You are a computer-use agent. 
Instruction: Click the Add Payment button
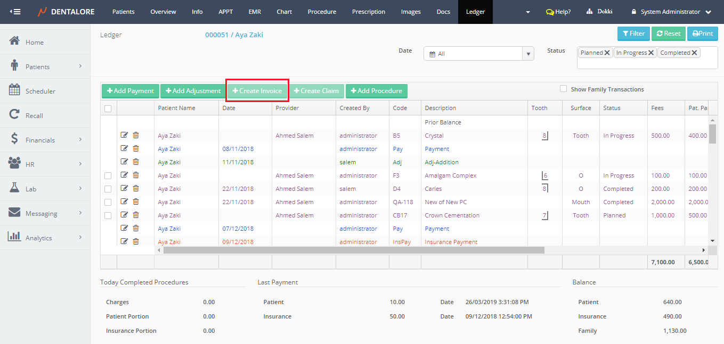(130, 91)
